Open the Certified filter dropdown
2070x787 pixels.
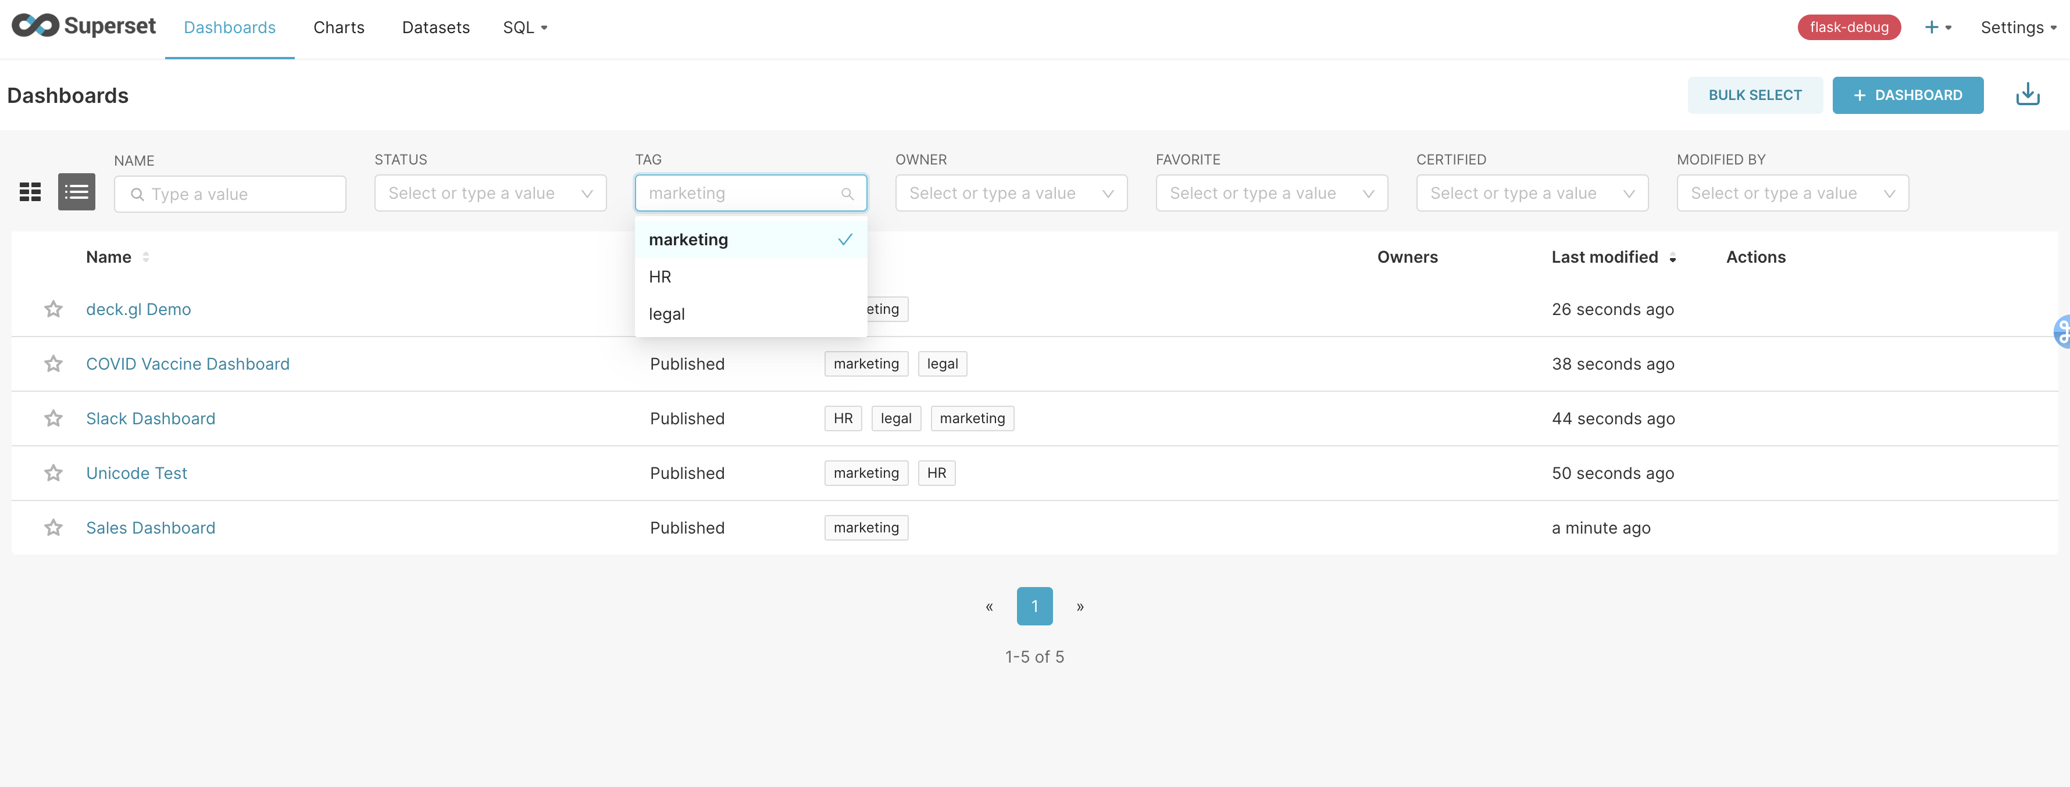pos(1531,194)
